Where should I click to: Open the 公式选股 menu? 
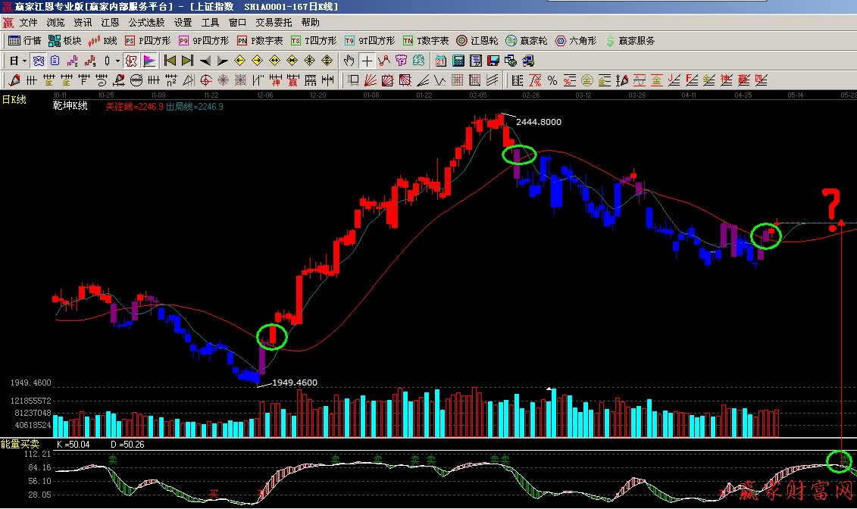point(146,23)
